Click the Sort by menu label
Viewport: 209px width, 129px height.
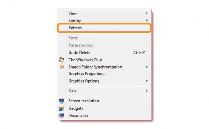[75, 21]
